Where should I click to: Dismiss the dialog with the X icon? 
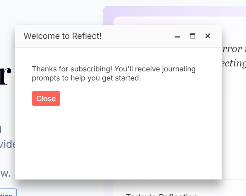click(208, 36)
